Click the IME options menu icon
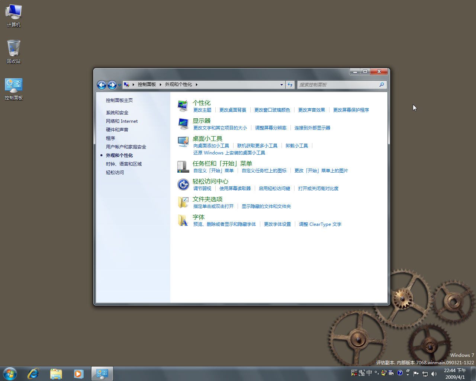Screen dimensions: 476x381 pos(391,373)
